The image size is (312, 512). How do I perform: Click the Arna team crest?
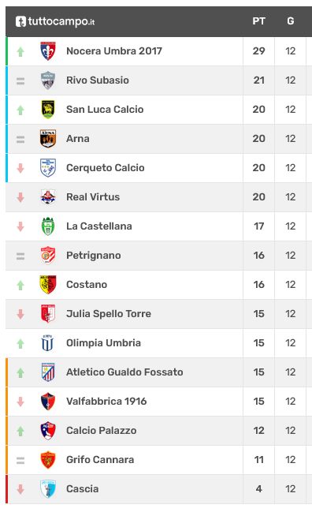coord(48,138)
